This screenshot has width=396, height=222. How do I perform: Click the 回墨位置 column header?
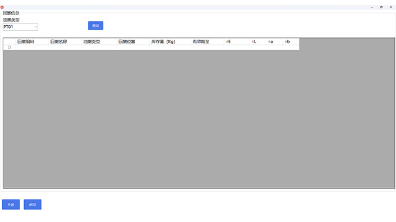coord(133,41)
